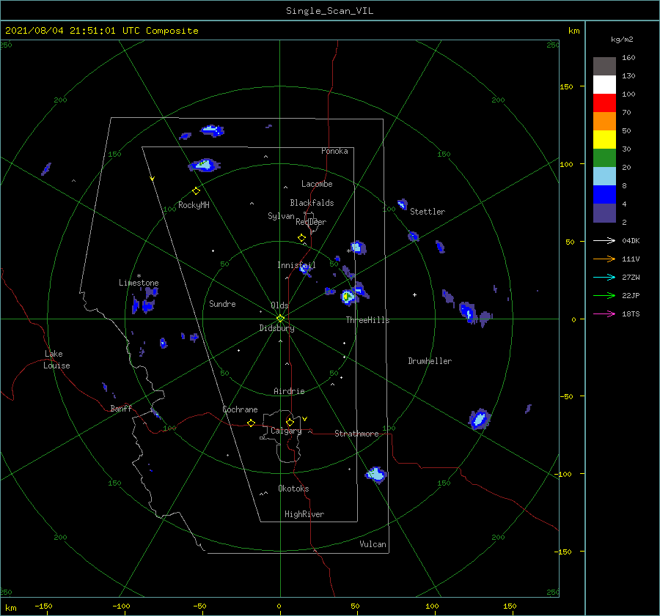Click the HighRiver town label
The image size is (660, 616).
(x=304, y=514)
